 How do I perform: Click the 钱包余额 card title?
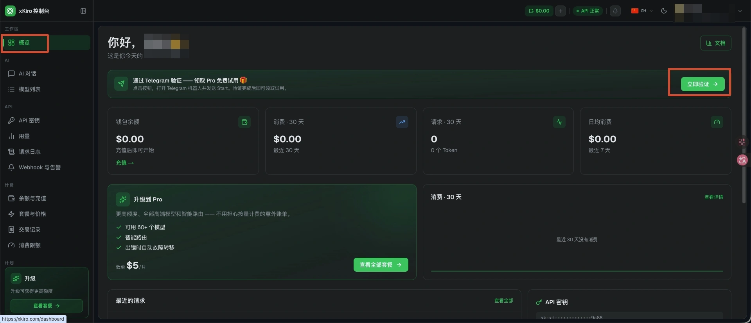128,122
